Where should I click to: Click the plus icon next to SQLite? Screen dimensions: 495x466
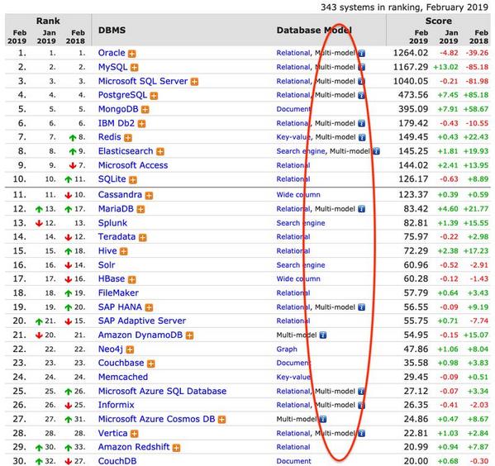click(133, 180)
